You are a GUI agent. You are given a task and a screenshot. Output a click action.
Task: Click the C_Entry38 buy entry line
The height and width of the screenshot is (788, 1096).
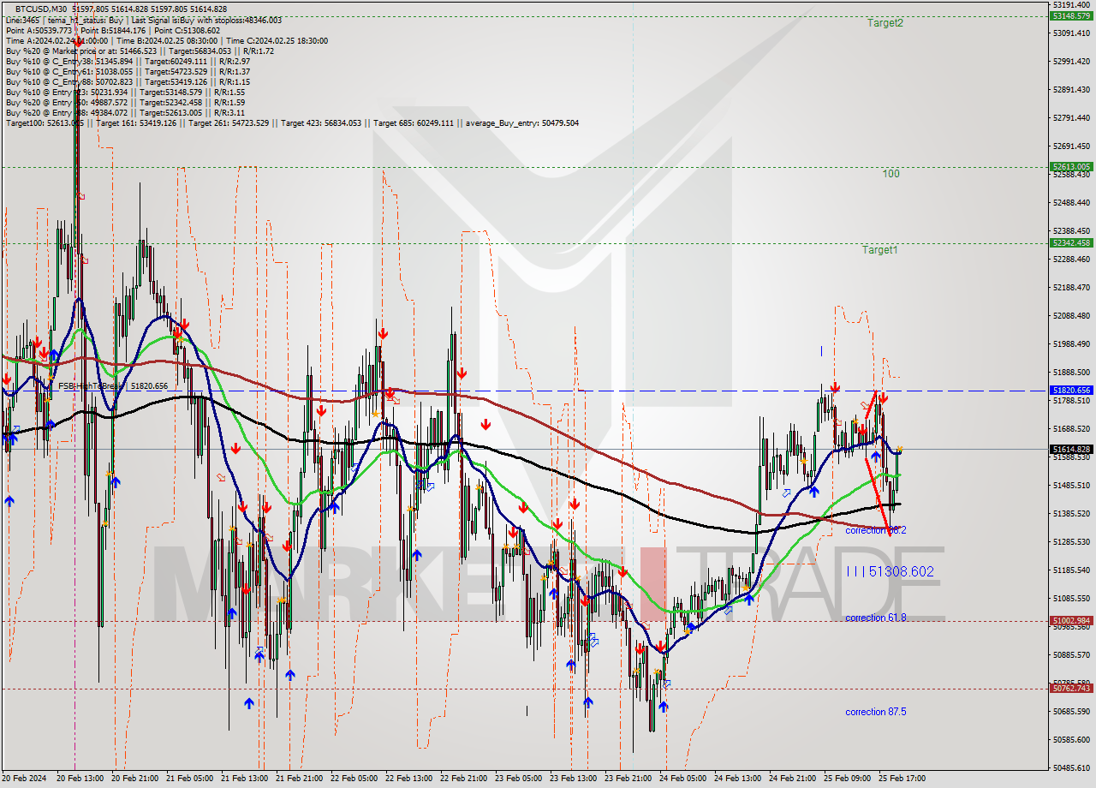(x=128, y=61)
